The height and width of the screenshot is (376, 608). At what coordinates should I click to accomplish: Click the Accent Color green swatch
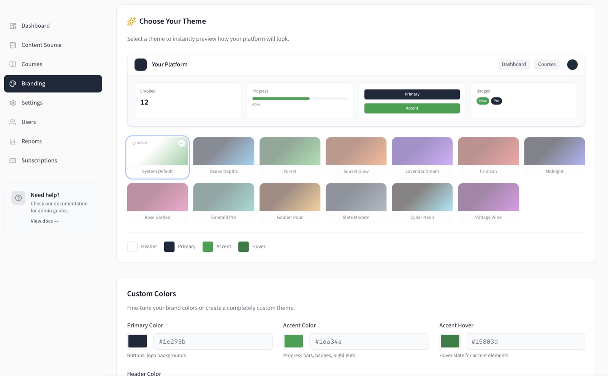pos(293,341)
